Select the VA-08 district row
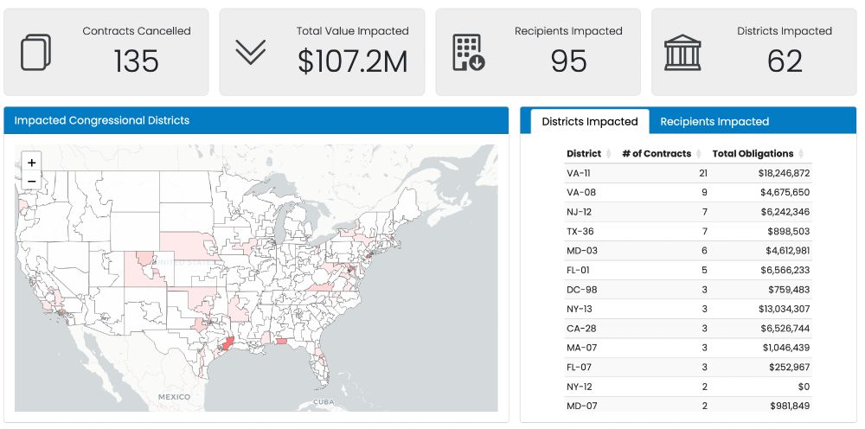Image resolution: width=865 pixels, height=429 pixels. coord(688,192)
